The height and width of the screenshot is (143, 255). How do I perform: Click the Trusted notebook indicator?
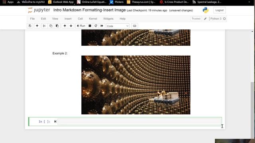click(196, 19)
